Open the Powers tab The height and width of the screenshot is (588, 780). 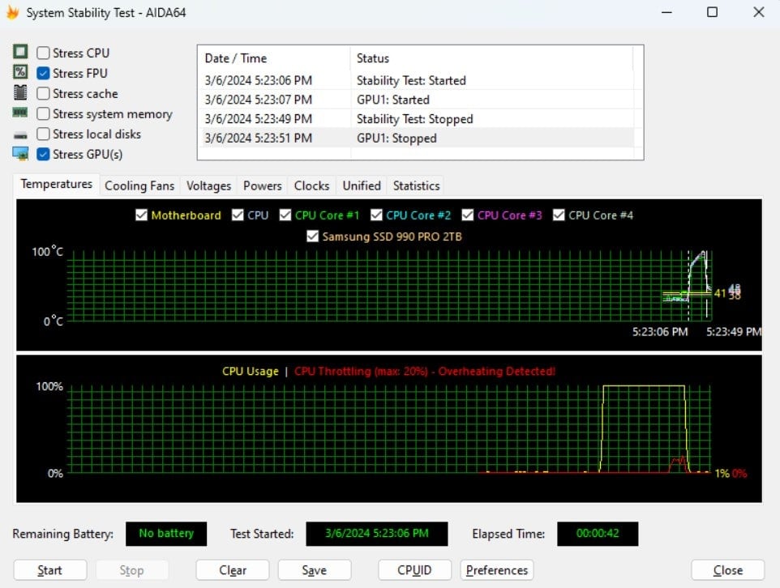[x=263, y=186]
